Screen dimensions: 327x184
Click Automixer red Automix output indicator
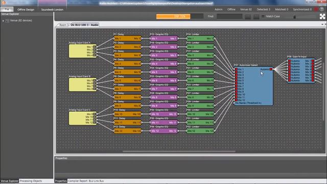click(x=271, y=69)
